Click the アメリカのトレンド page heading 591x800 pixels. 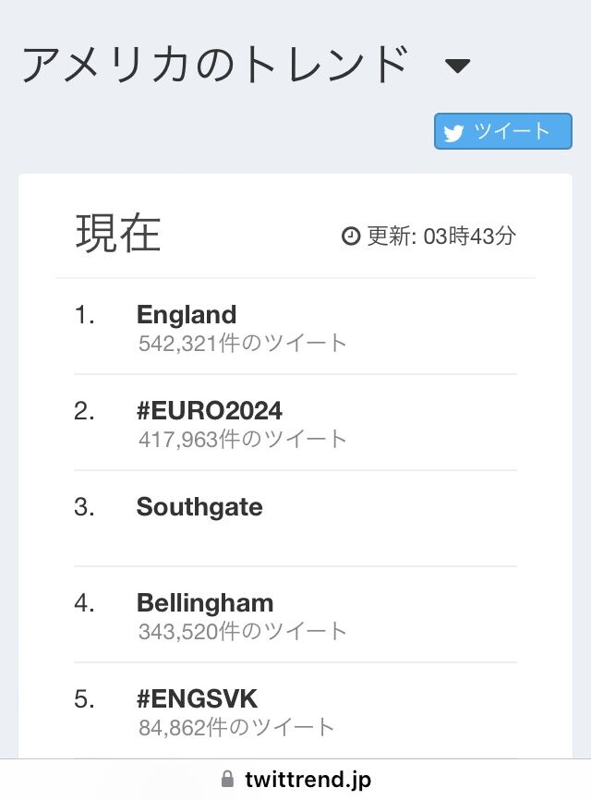click(x=215, y=64)
